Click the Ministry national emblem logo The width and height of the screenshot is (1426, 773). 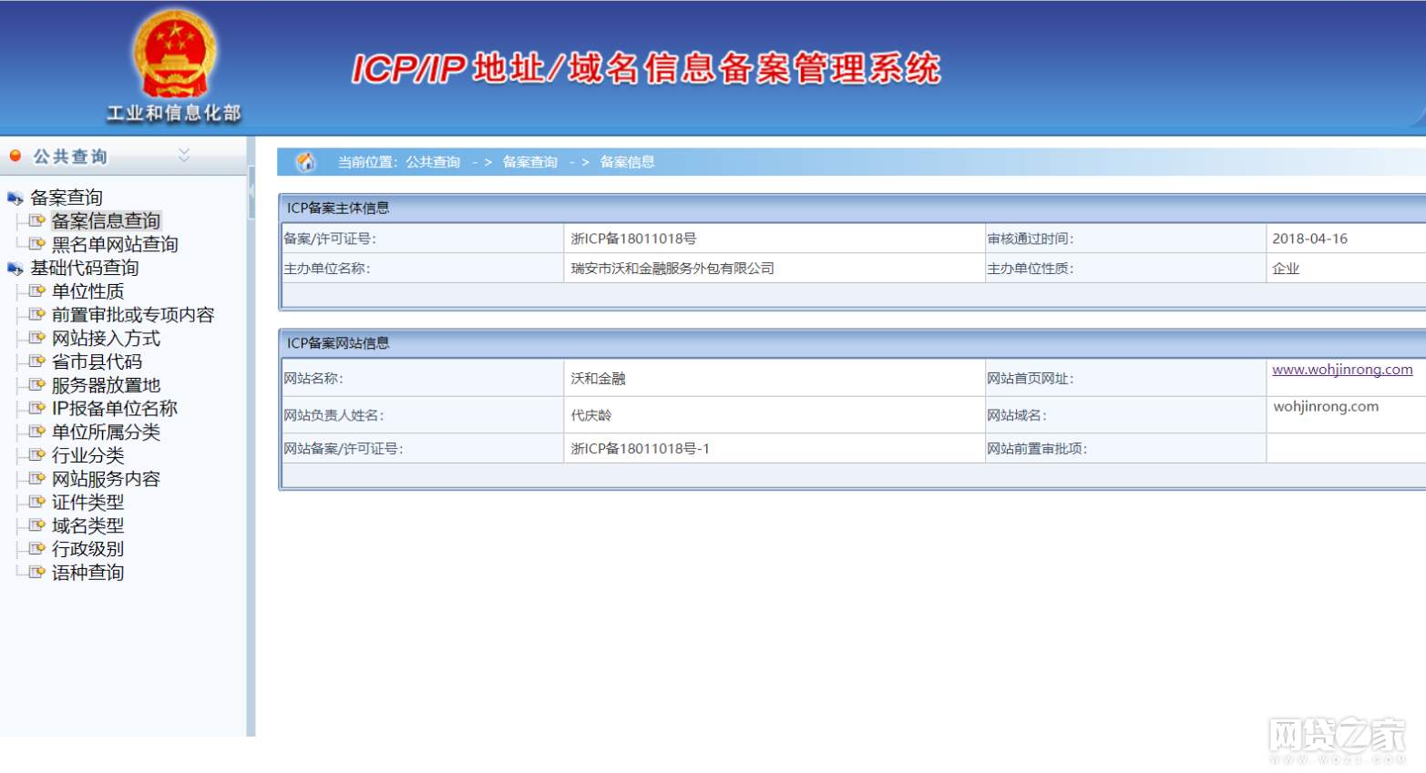pos(174,55)
